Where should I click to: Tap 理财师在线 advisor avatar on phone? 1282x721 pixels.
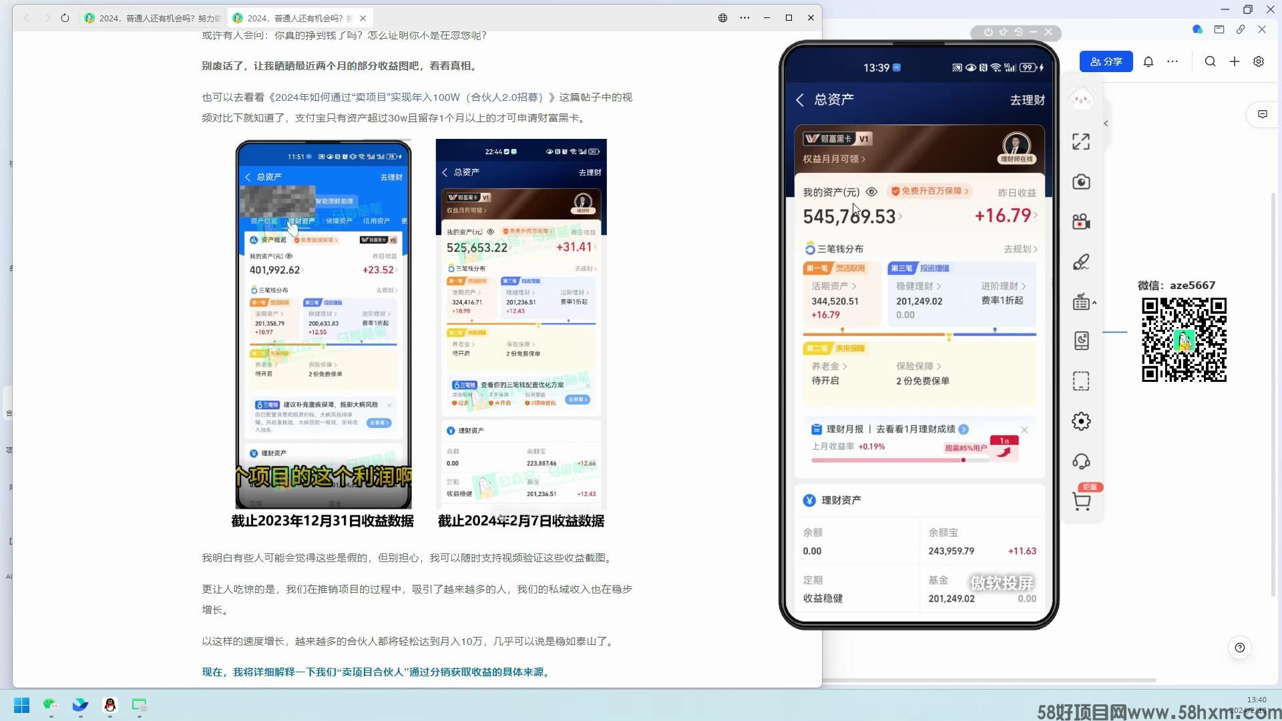coord(1016,148)
